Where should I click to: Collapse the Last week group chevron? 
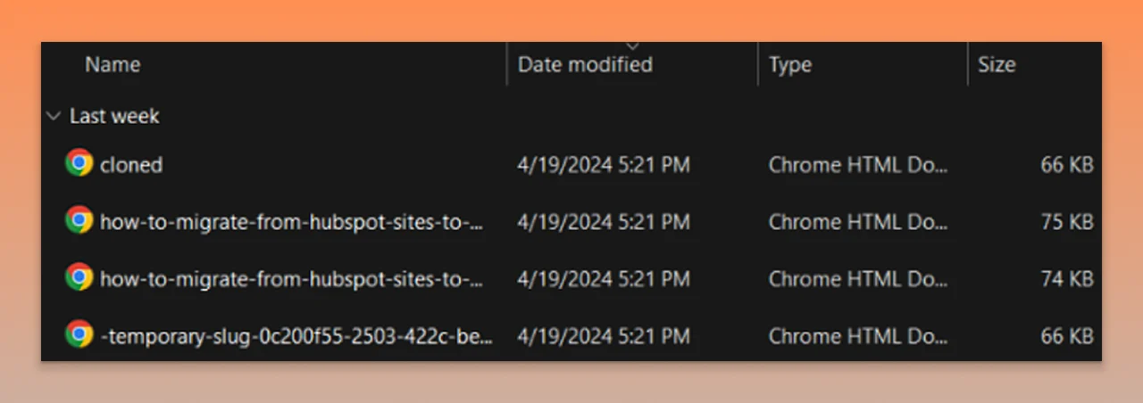54,116
